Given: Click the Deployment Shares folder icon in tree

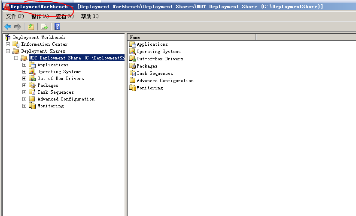Looking at the screenshot, I should point(16,51).
